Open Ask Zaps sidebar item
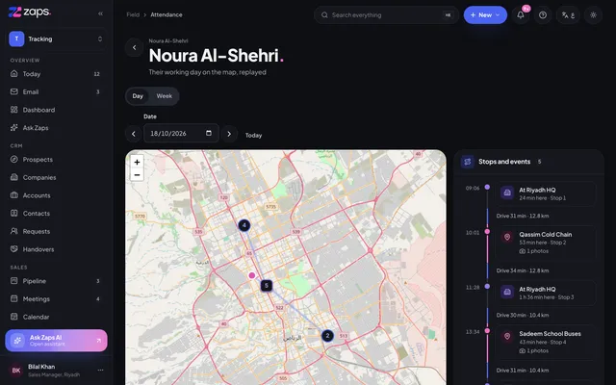 (56, 128)
